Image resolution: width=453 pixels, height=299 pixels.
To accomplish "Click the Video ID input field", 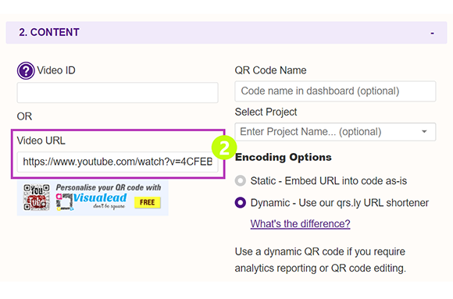I will [x=117, y=92].
